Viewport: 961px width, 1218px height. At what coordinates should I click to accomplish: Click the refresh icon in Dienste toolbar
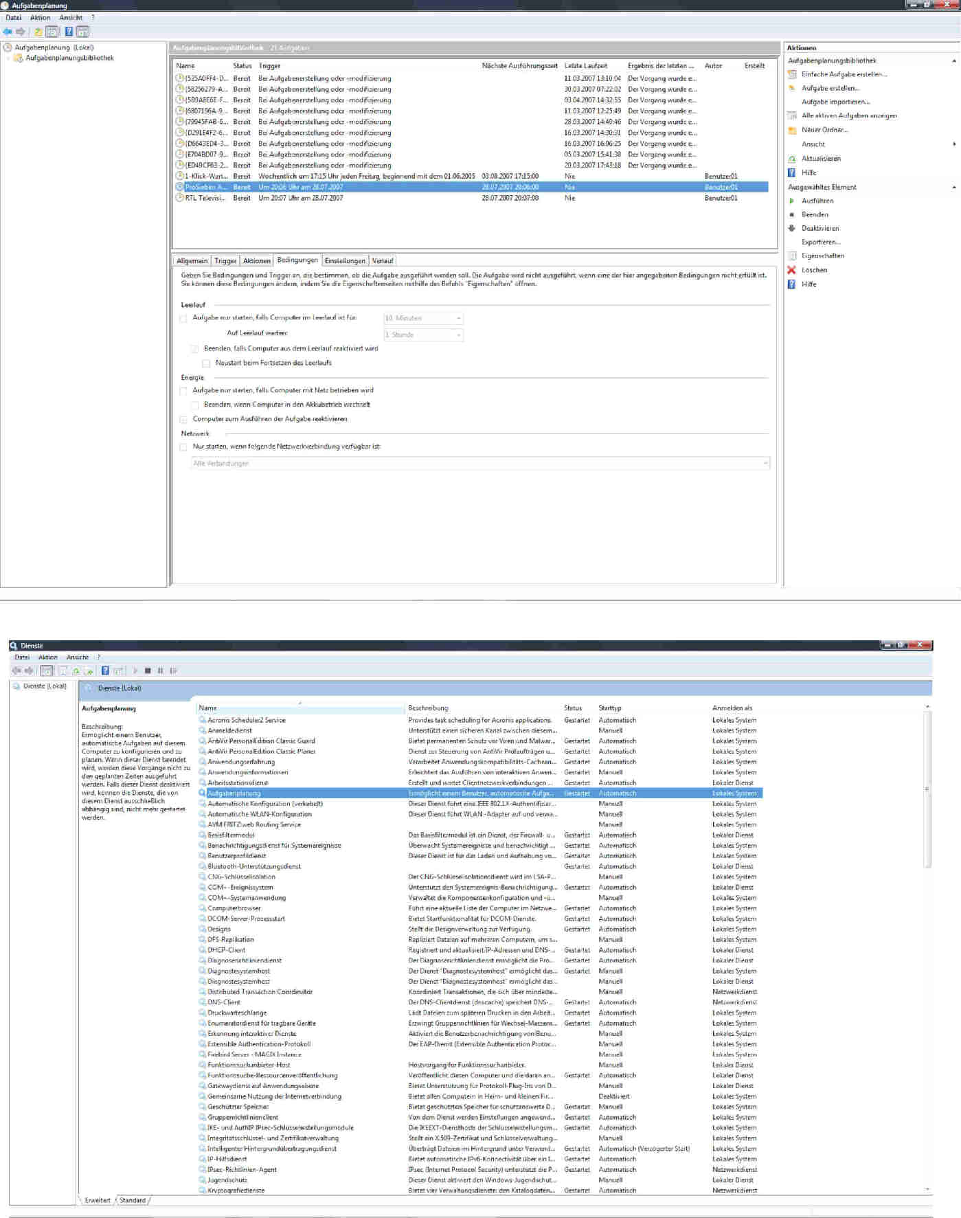pyautogui.click(x=76, y=670)
